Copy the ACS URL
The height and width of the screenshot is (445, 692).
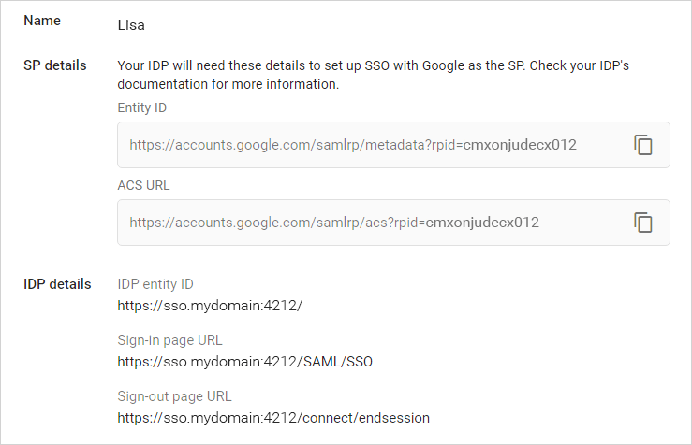click(643, 222)
